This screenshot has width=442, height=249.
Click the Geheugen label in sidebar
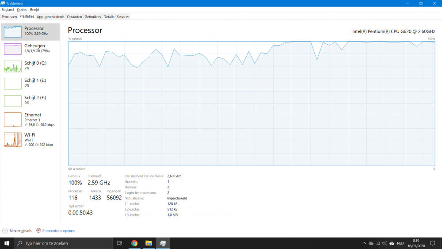click(34, 46)
